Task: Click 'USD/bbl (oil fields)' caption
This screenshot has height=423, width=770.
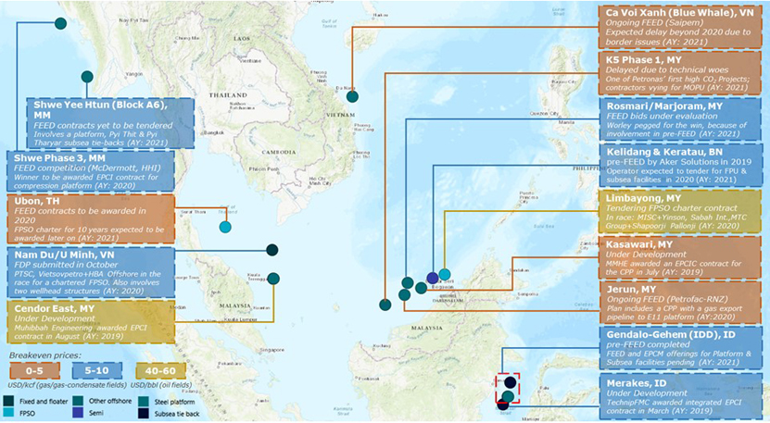Action: (x=160, y=385)
